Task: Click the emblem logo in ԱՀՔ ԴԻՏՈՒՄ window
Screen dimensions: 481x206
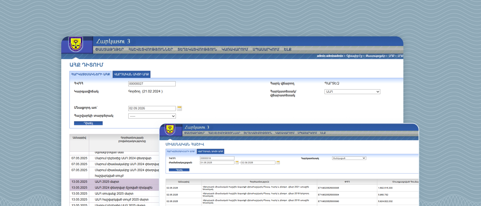Action: [x=76, y=44]
